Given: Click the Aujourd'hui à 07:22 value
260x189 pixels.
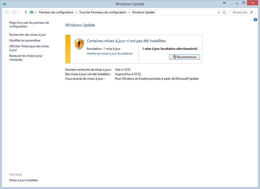Looking at the screenshot, I should pos(128,74).
